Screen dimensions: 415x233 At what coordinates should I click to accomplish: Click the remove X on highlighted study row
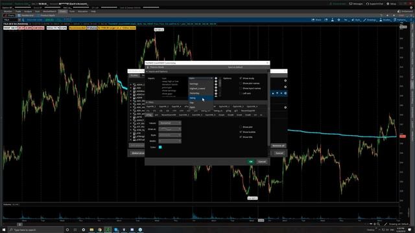(x=281, y=93)
